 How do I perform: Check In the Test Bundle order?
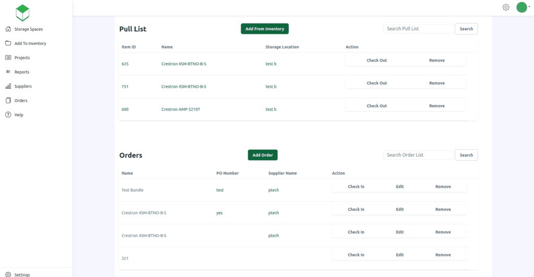click(356, 187)
